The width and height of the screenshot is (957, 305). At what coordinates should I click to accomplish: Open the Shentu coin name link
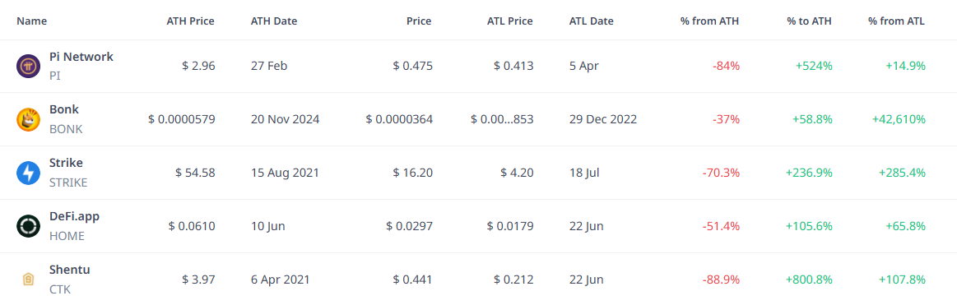(x=70, y=269)
